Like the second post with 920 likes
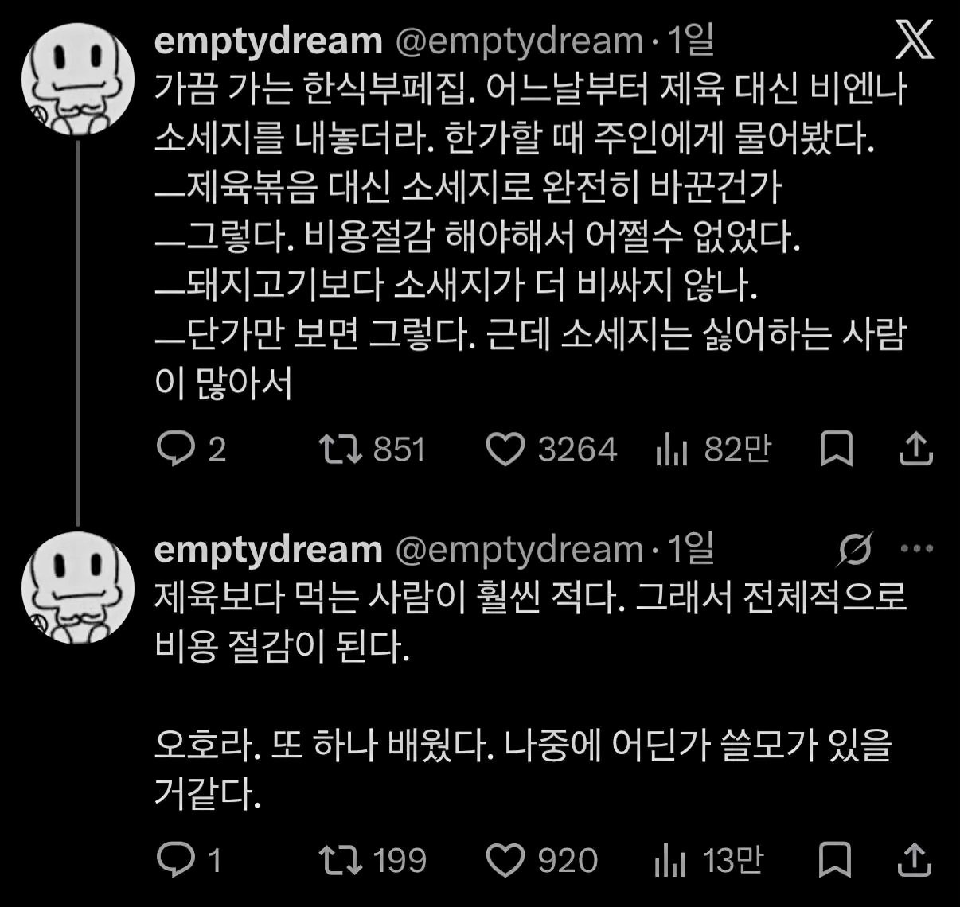The height and width of the screenshot is (907, 960). [541, 860]
